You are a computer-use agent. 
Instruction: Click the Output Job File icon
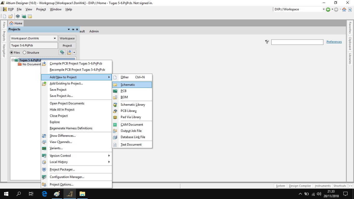click(x=115, y=131)
